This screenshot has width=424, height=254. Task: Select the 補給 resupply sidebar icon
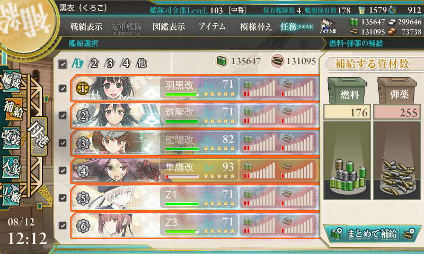13,110
